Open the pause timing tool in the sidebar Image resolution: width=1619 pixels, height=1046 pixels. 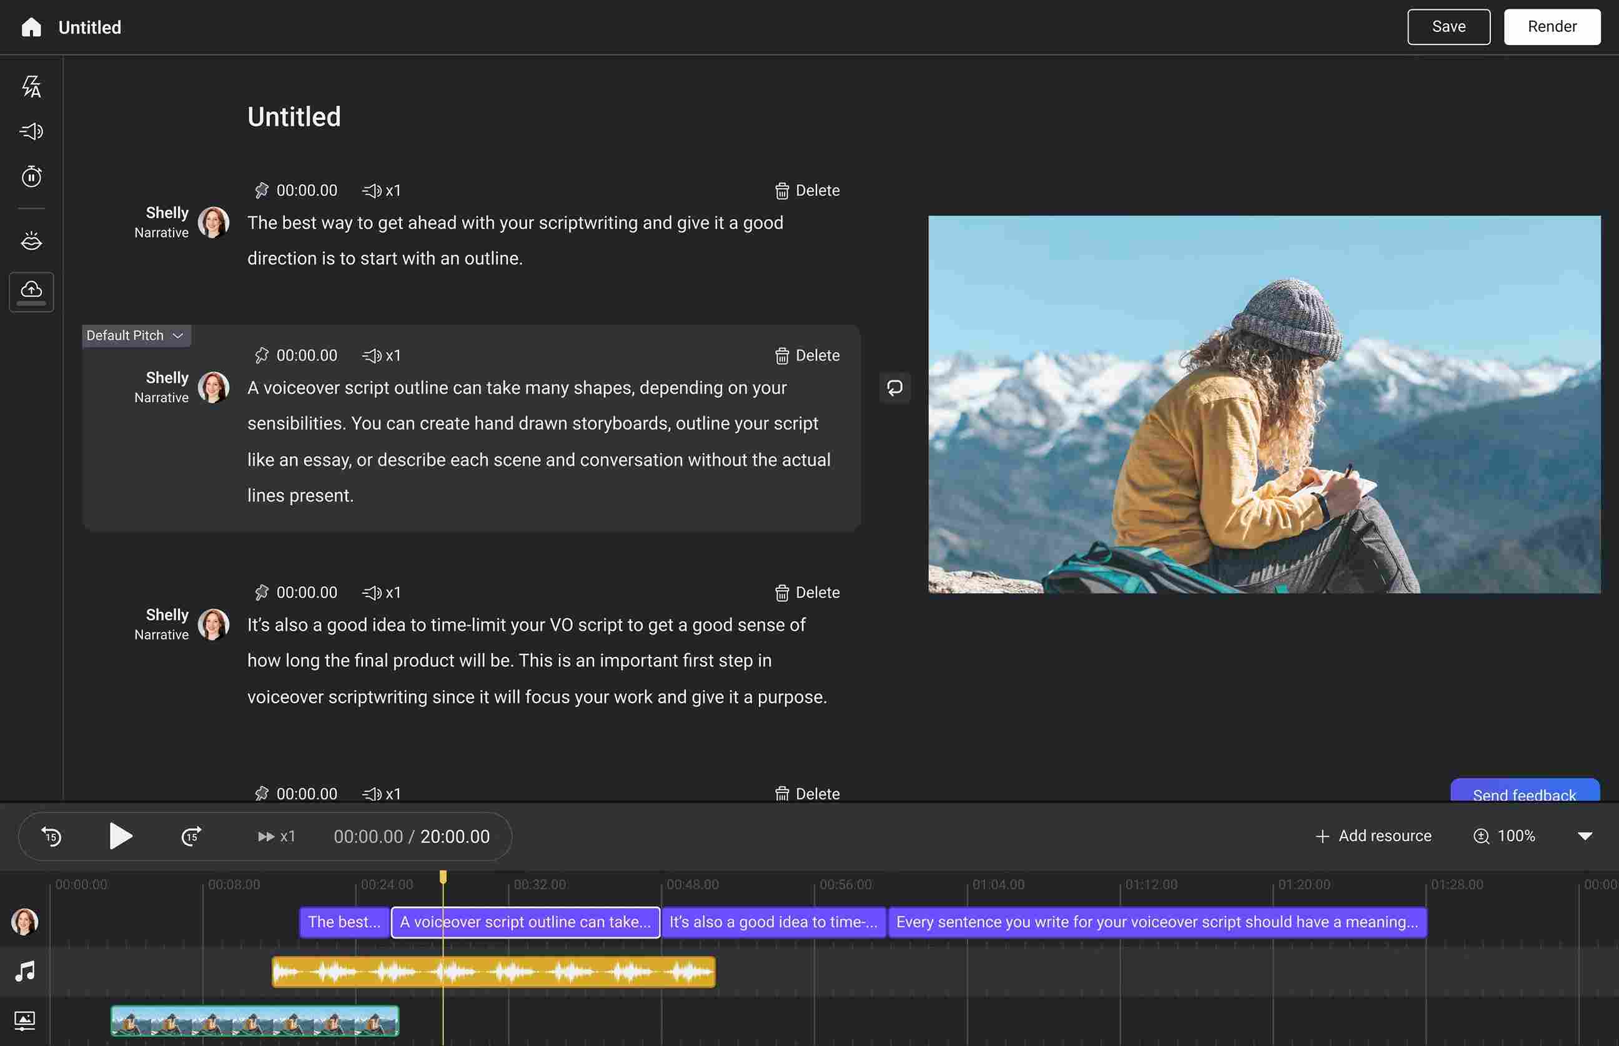pos(31,177)
